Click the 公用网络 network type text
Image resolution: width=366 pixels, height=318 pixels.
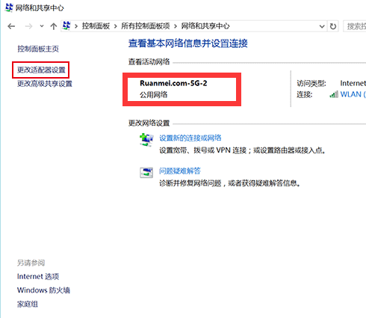tap(154, 95)
